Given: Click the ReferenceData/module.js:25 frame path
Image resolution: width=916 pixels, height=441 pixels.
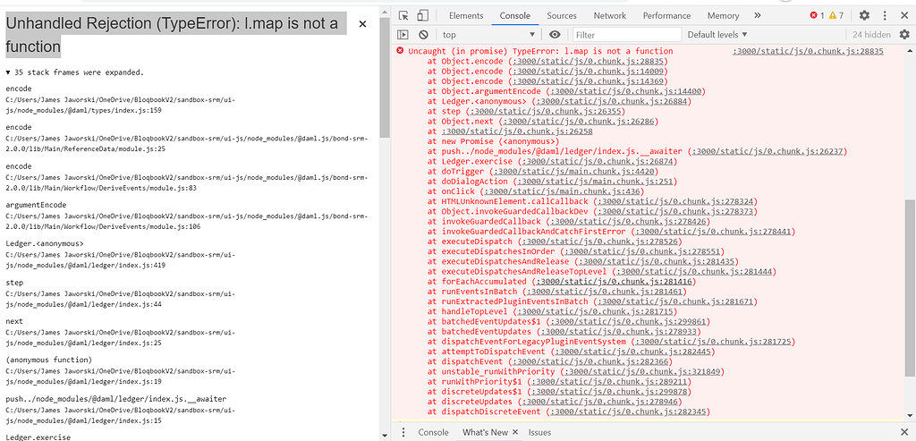Looking at the screenshot, I should click(x=187, y=144).
